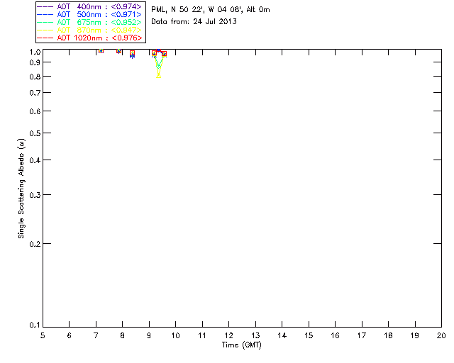The width and height of the screenshot is (454, 363).
Task: Click the AOT 870nm legend entry text
Action: (x=99, y=30)
